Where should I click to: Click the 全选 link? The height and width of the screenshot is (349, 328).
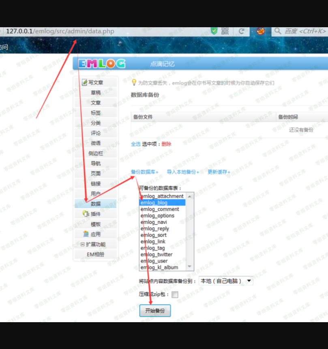click(135, 144)
